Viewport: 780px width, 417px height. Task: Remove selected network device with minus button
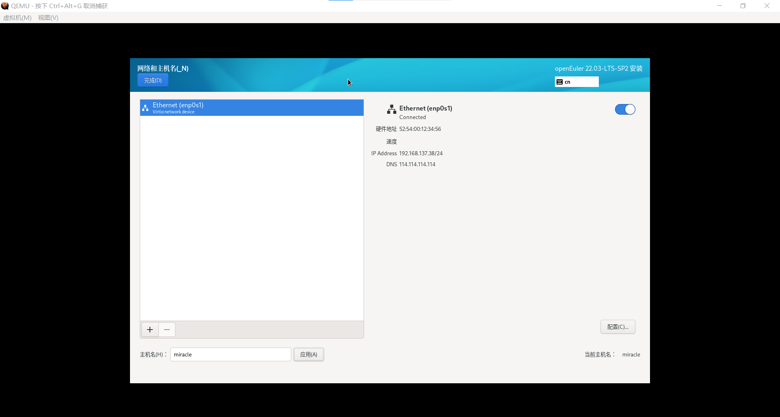(x=167, y=330)
